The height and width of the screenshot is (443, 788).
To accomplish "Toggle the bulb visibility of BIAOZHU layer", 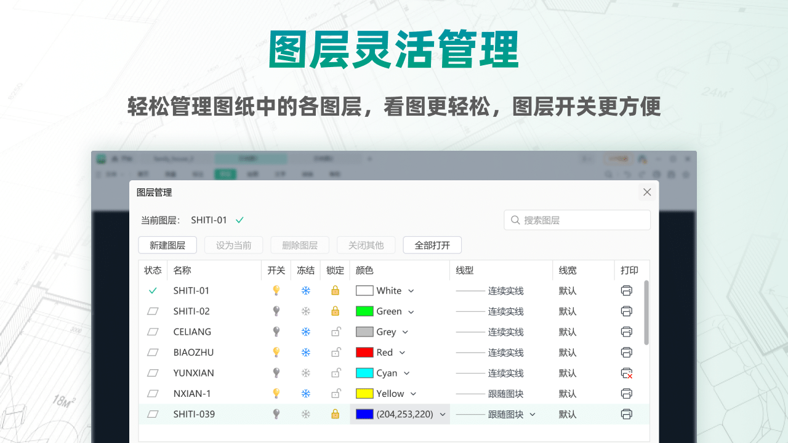I will [x=276, y=352].
